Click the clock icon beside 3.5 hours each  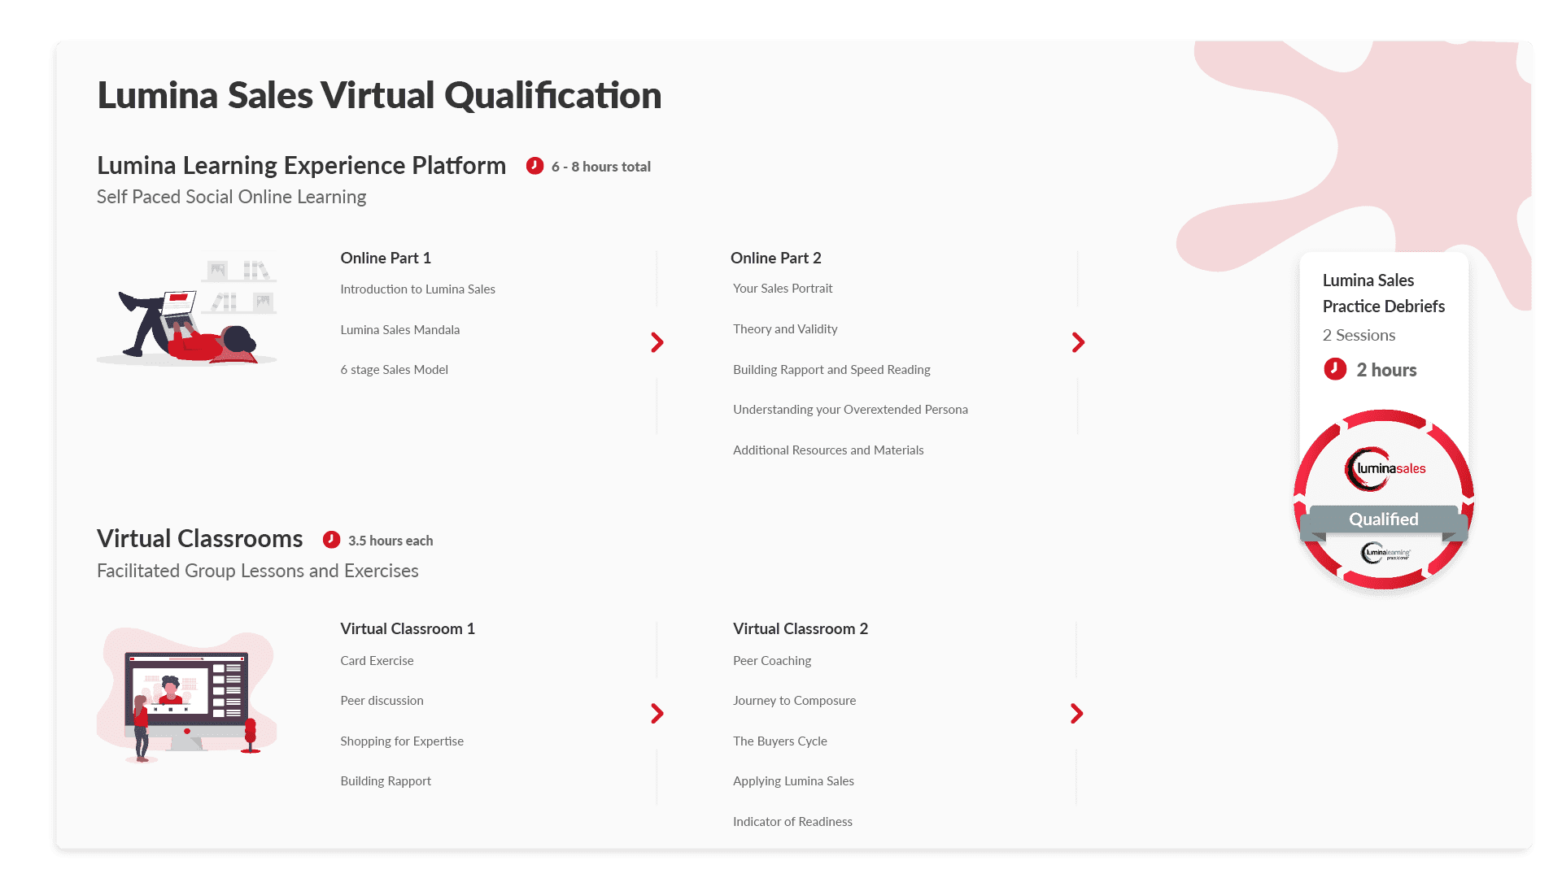(x=330, y=539)
